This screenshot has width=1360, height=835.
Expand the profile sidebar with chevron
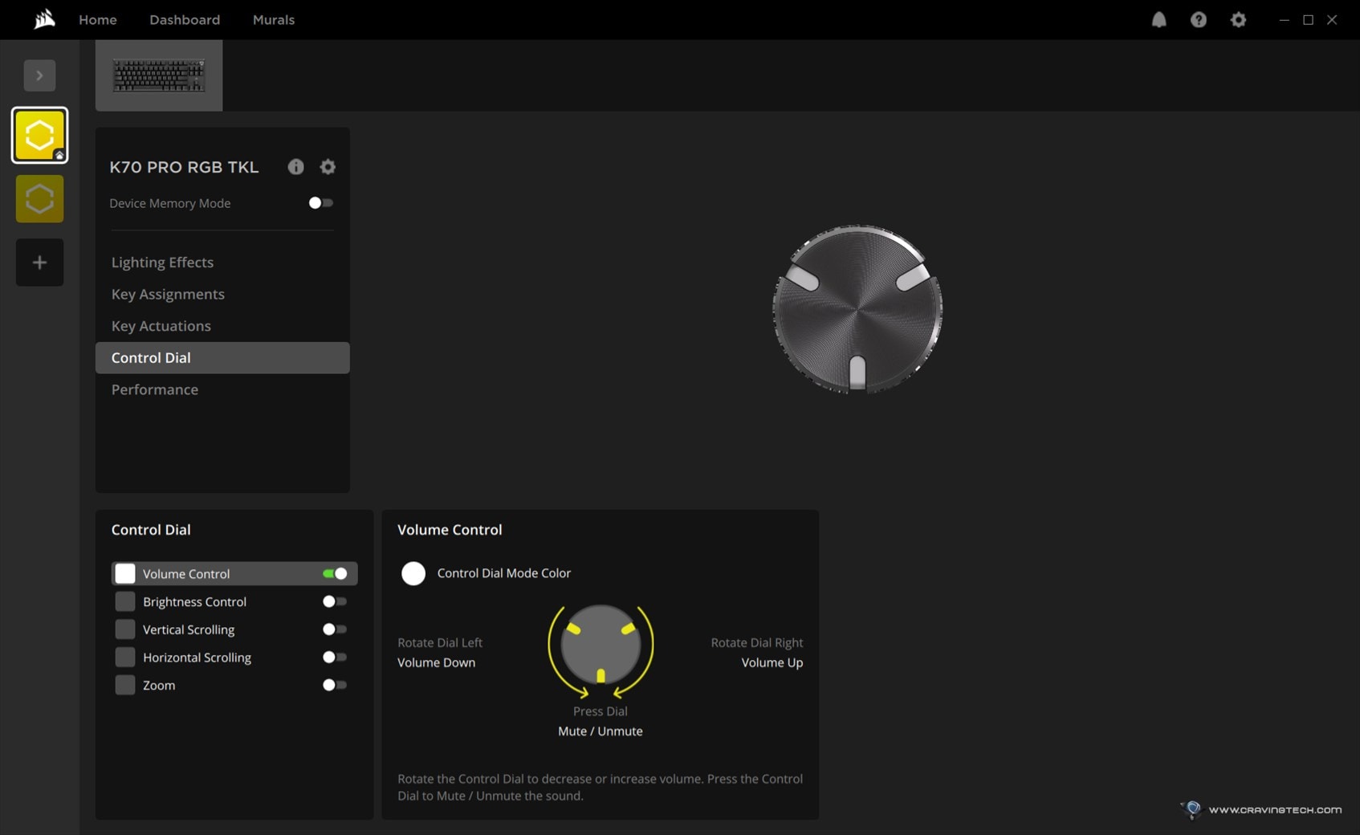(39, 75)
